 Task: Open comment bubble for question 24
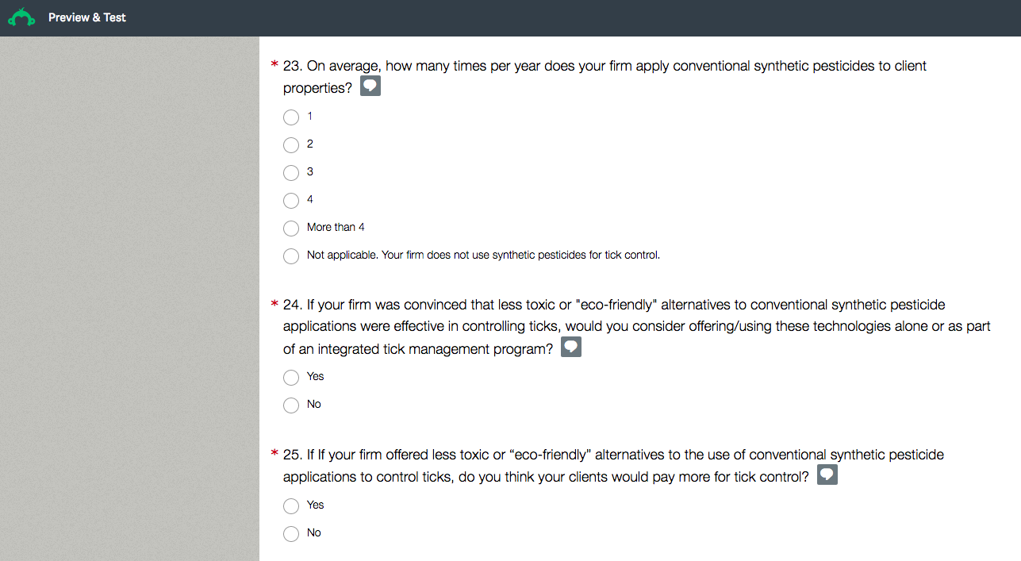pyautogui.click(x=571, y=348)
